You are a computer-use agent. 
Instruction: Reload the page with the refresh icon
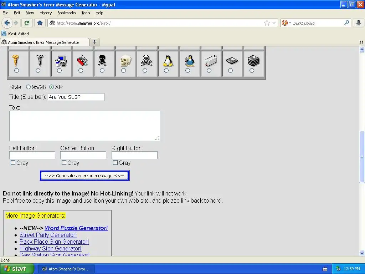click(27, 23)
